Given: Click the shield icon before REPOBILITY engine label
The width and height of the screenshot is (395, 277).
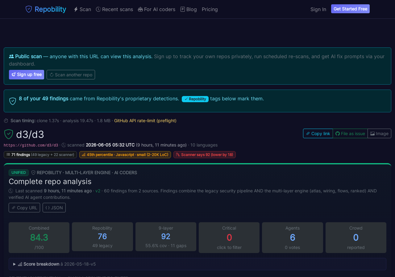Looking at the screenshot, I should coord(33,173).
